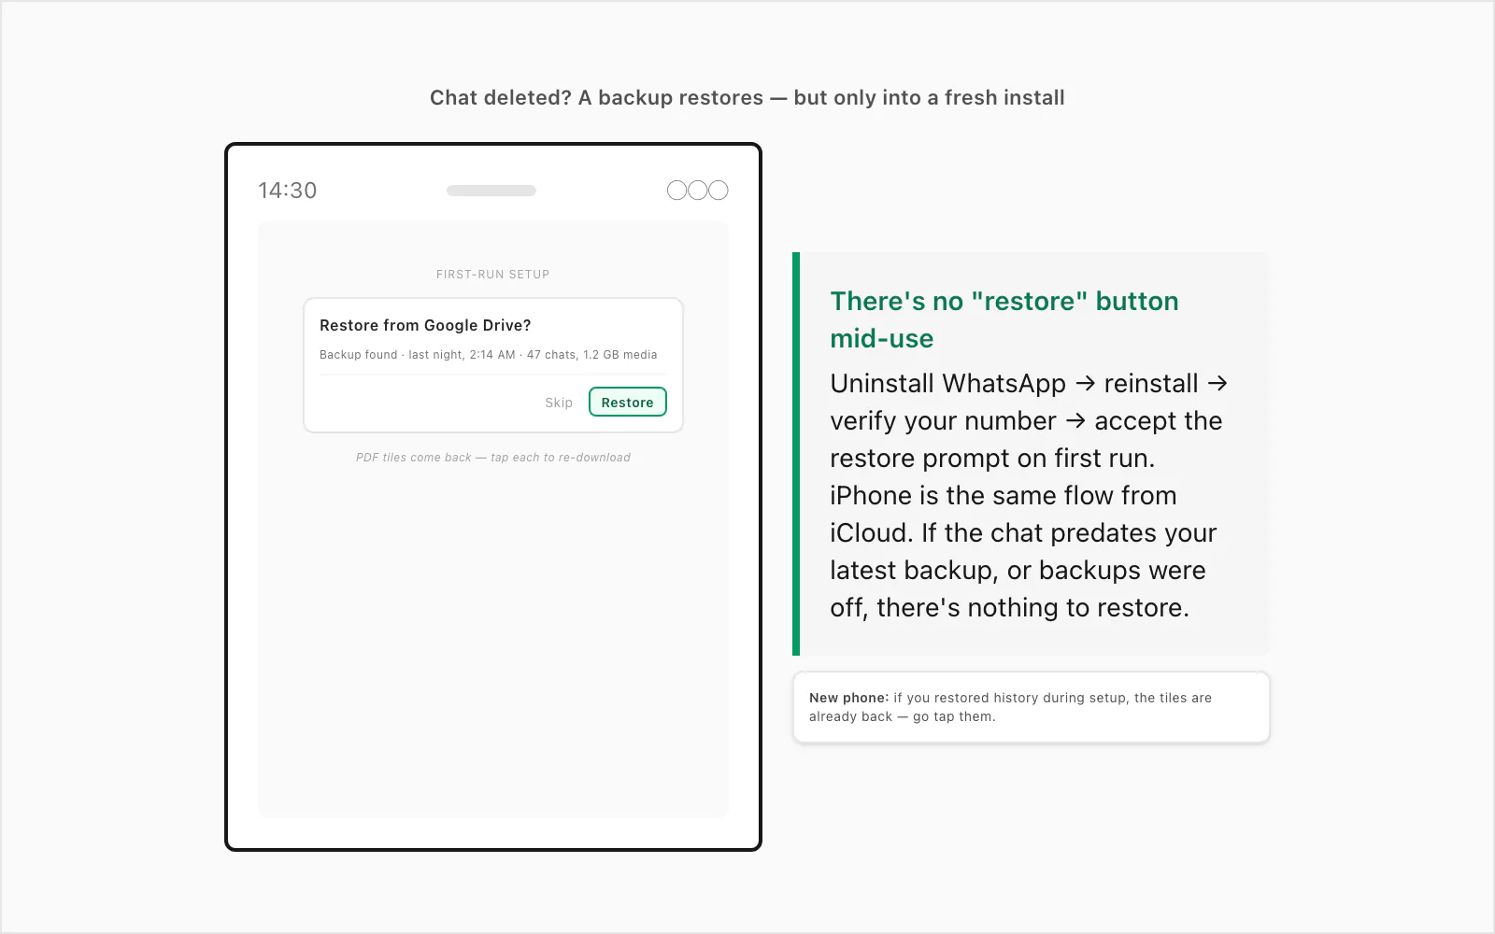Tap the green Restore button
The height and width of the screenshot is (934, 1495).
(x=627, y=402)
